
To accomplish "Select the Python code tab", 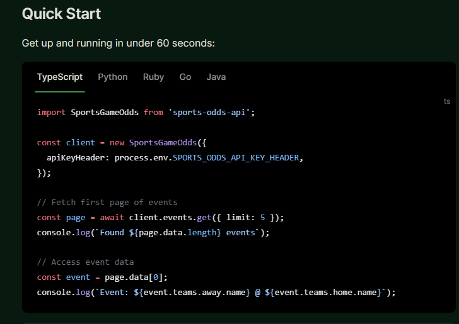I will [x=112, y=77].
